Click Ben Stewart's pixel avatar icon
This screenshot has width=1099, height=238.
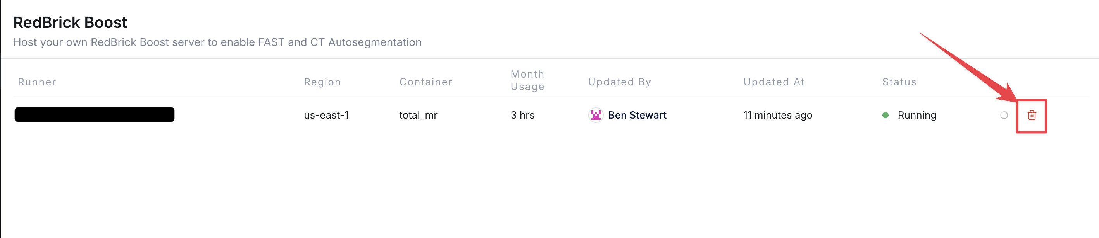[x=596, y=115]
